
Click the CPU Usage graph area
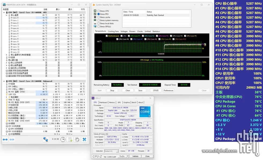click(152, 69)
